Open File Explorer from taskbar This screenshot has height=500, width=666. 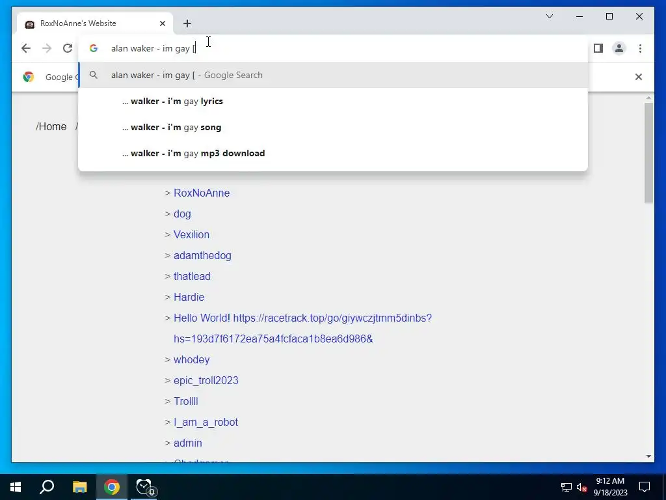click(79, 487)
